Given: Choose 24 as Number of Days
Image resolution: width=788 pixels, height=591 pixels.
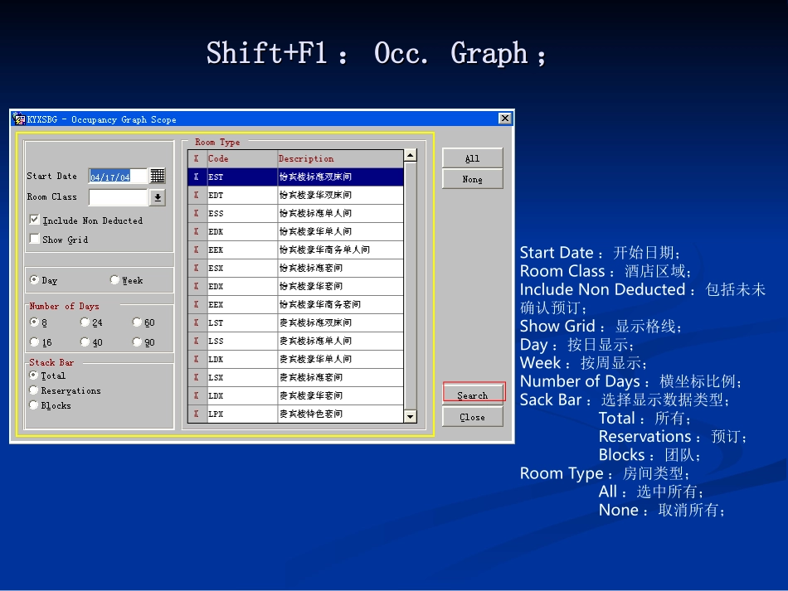Looking at the screenshot, I should [x=85, y=322].
